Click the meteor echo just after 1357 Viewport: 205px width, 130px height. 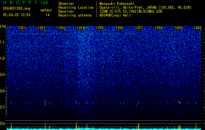click(x=138, y=103)
